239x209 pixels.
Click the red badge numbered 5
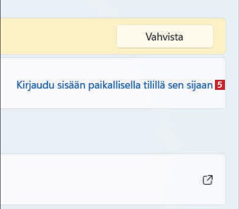click(220, 85)
